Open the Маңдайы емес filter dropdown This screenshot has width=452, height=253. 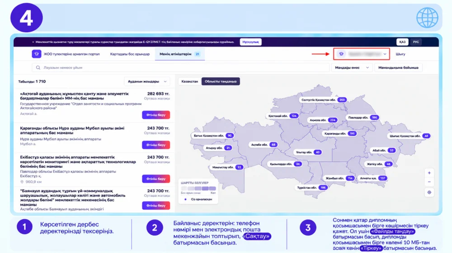click(x=352, y=68)
